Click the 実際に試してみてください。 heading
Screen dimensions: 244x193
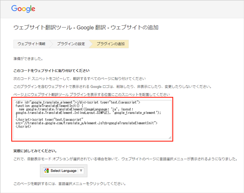click(35, 151)
